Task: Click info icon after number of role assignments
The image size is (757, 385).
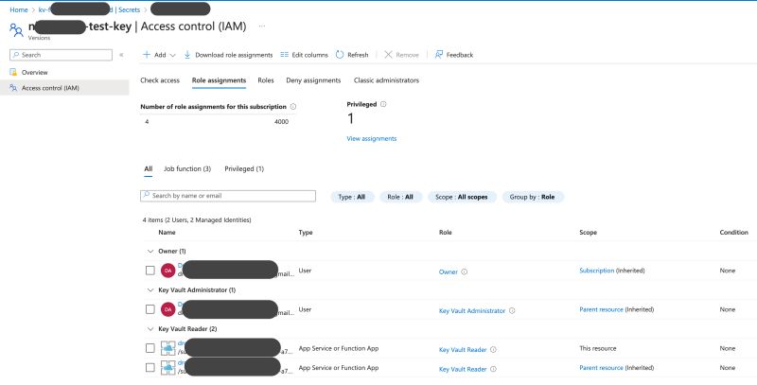Action: click(x=293, y=107)
